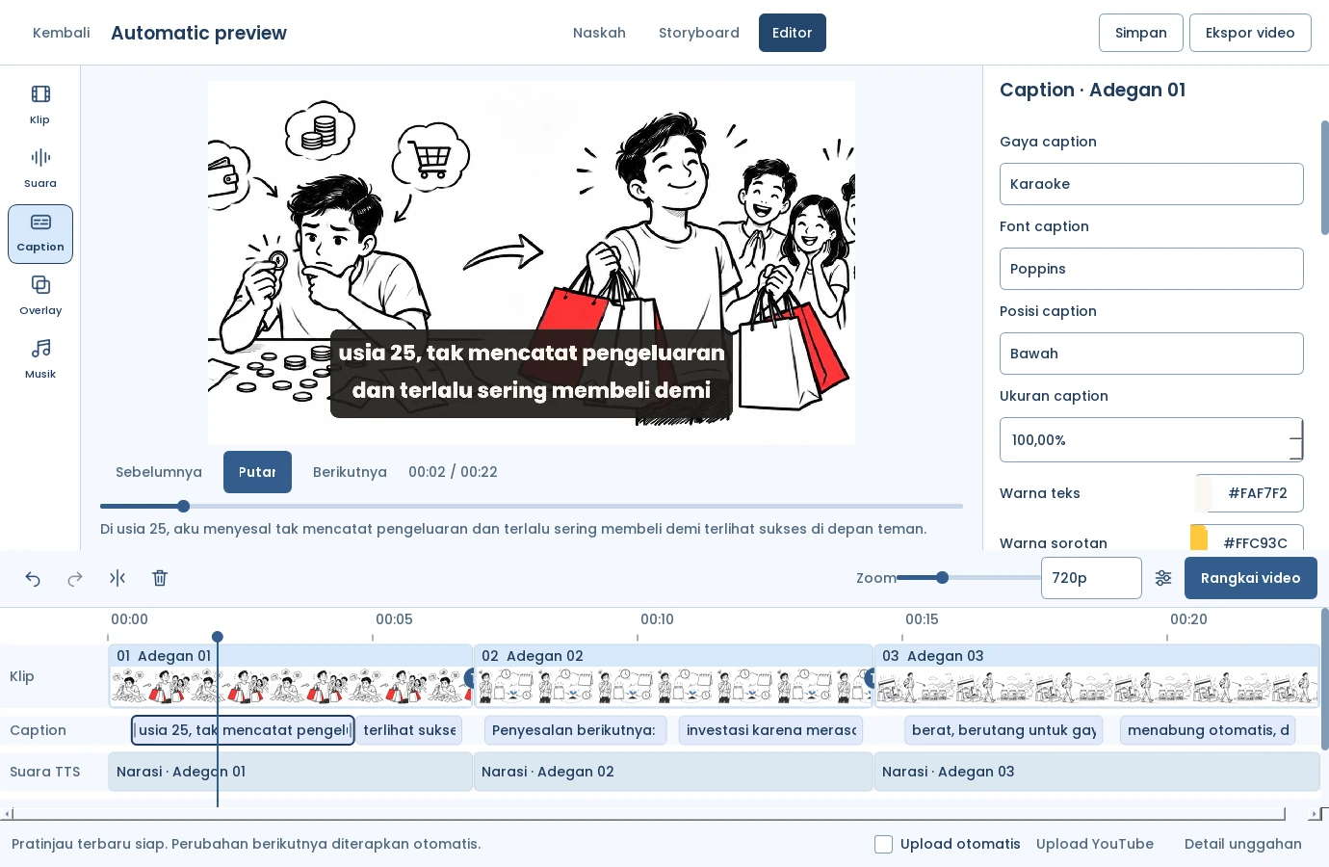This screenshot has height=867, width=1329.
Task: Go back with Kembali link
Action: pos(62,33)
